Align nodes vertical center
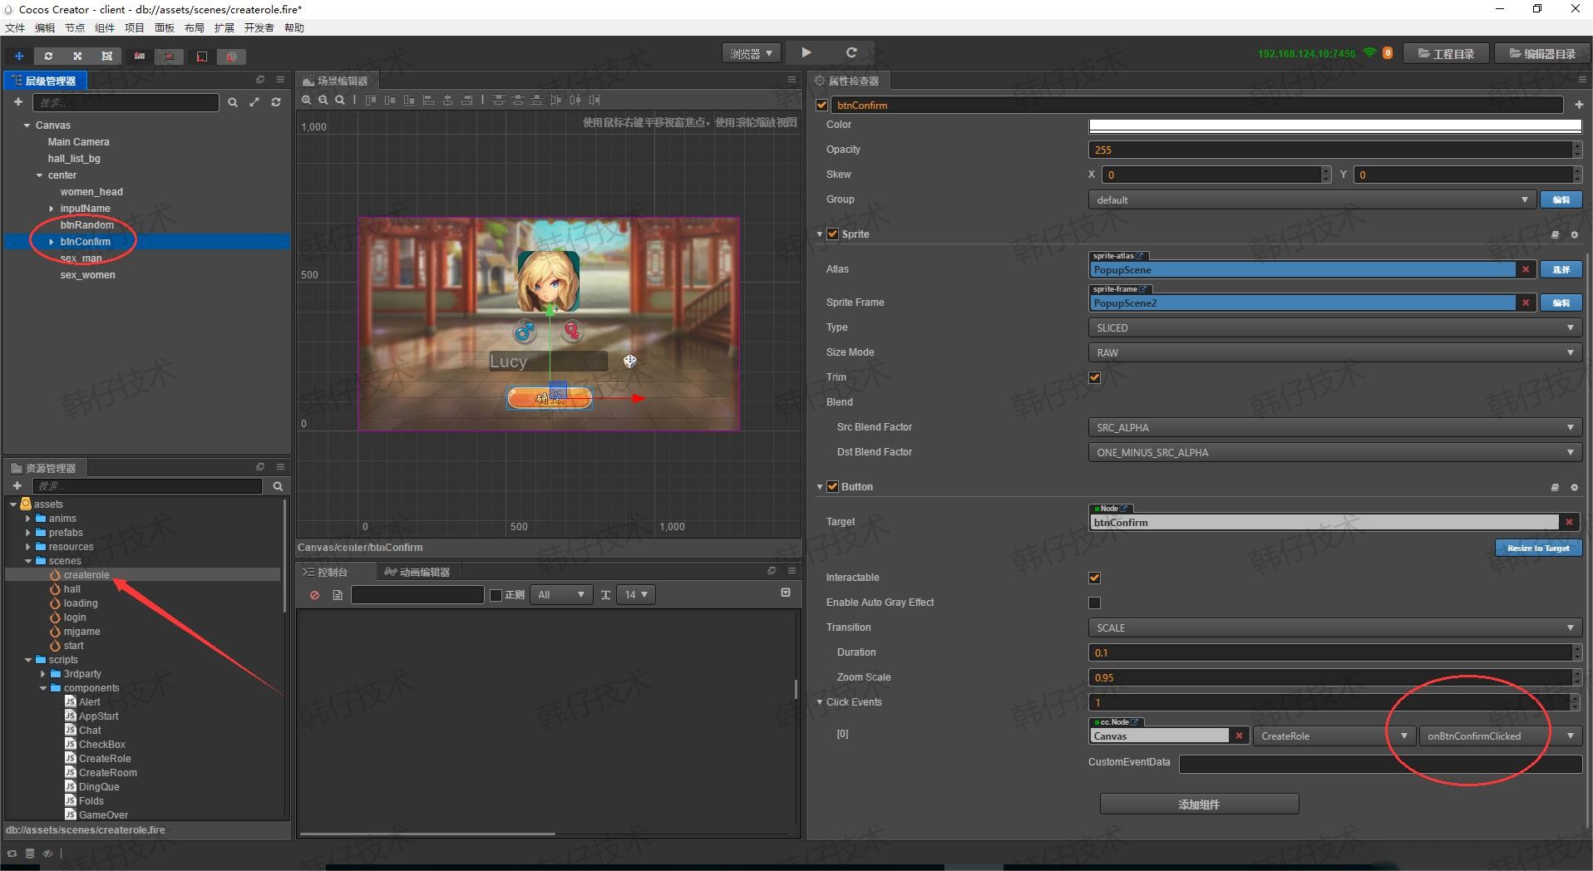The image size is (1593, 871). pyautogui.click(x=390, y=100)
